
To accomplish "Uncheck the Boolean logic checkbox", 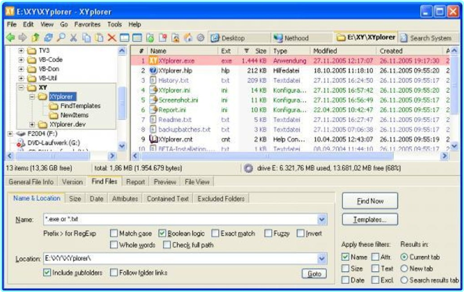I will [x=162, y=233].
